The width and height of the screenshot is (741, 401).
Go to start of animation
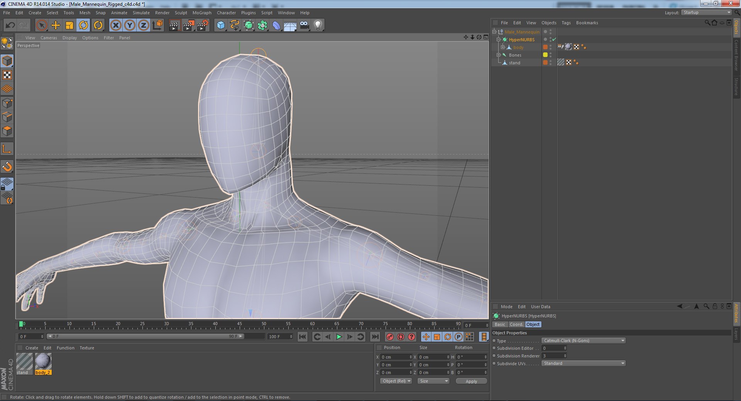pyautogui.click(x=303, y=337)
